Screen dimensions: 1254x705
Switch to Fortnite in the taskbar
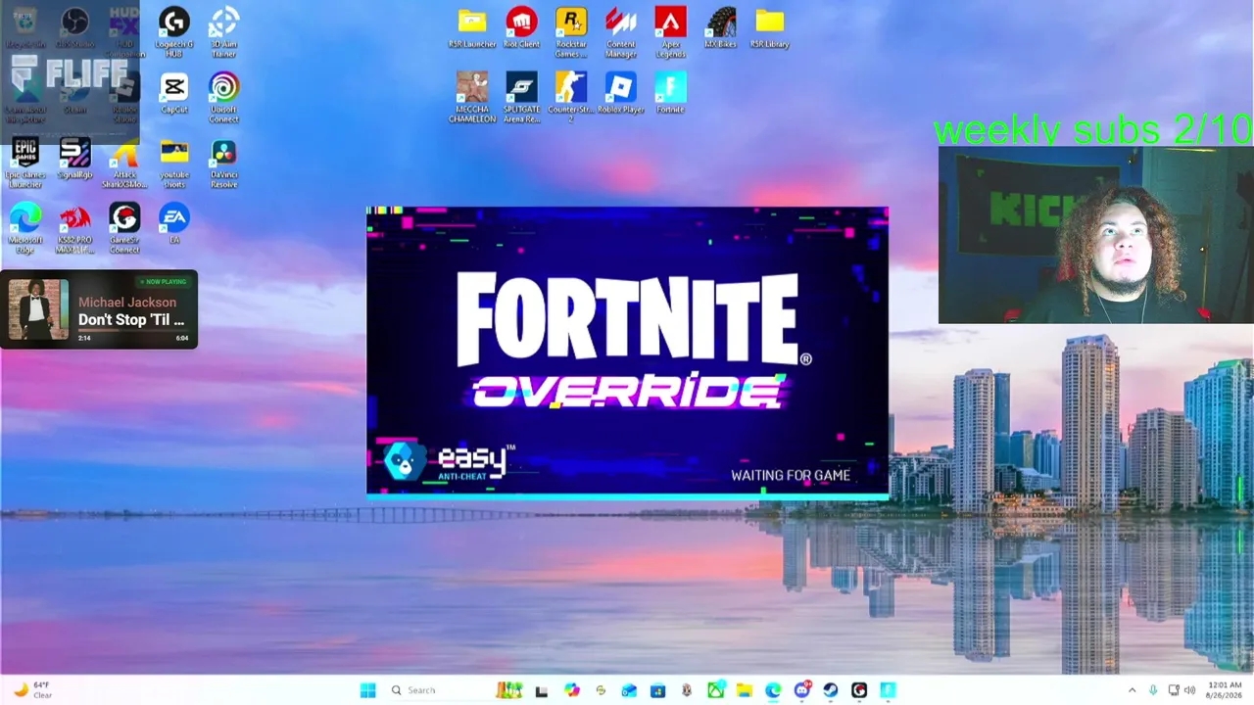tap(888, 690)
